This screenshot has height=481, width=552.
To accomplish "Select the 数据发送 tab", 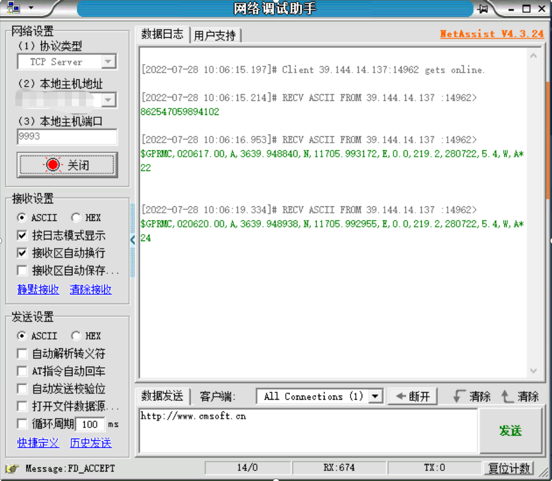I will coord(162,396).
